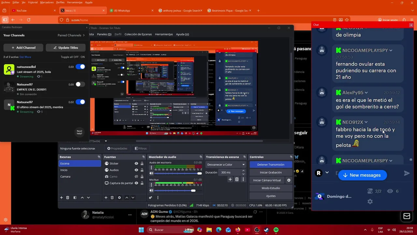Open source properties gear in the Fuentes toolbar
Viewport: 417px width, 235px height.
pos(120,197)
